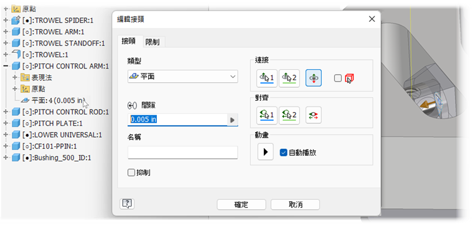Select Align origin 1 button
This screenshot has height=226, width=475.
point(266,115)
